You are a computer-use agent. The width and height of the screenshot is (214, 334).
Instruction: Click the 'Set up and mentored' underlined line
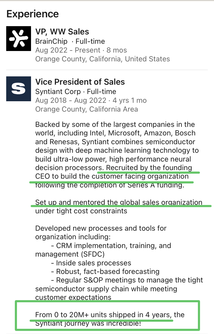(x=119, y=202)
